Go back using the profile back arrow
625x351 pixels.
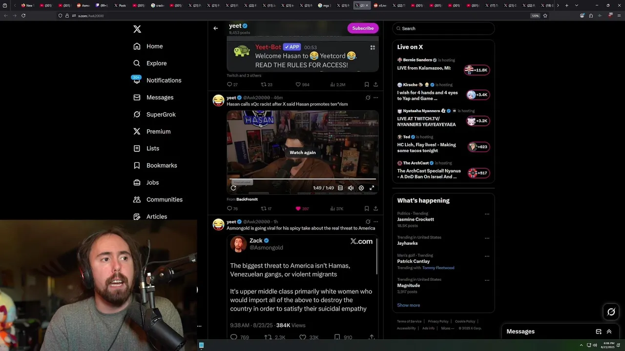pos(215,28)
